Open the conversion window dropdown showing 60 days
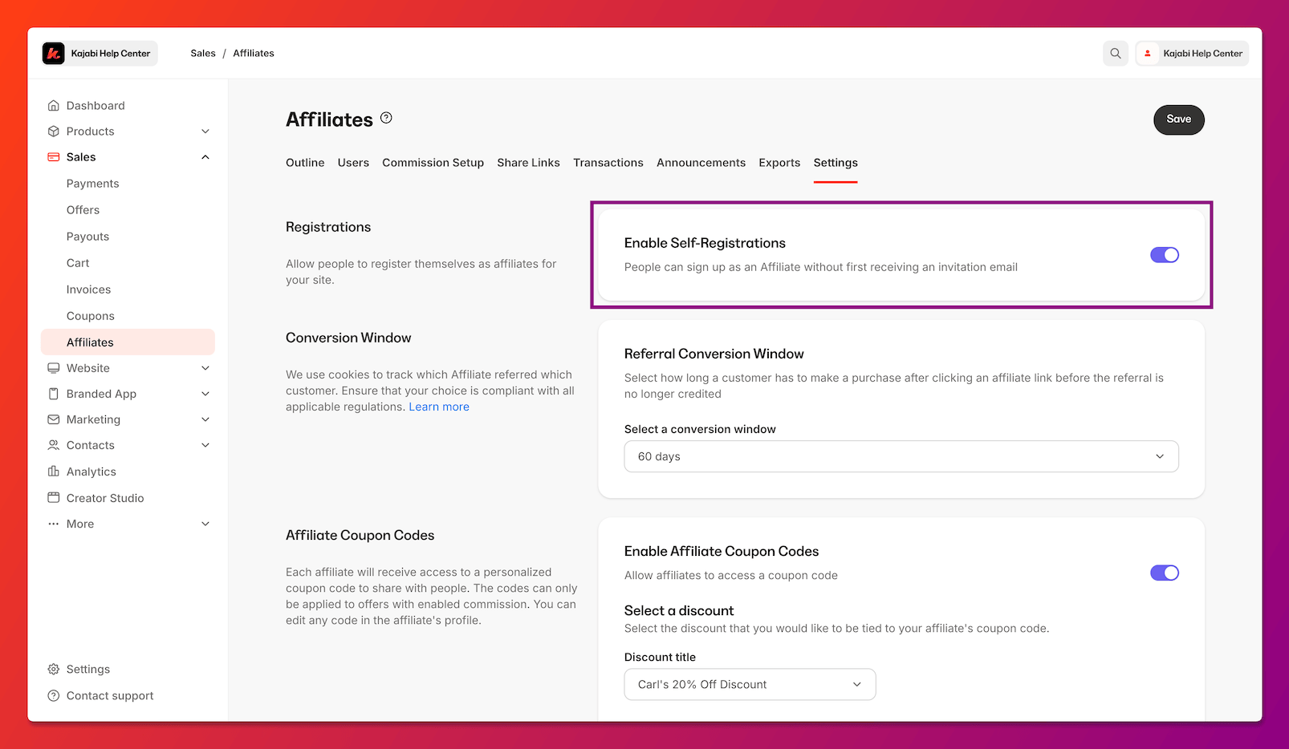This screenshot has height=749, width=1289. click(x=901, y=455)
